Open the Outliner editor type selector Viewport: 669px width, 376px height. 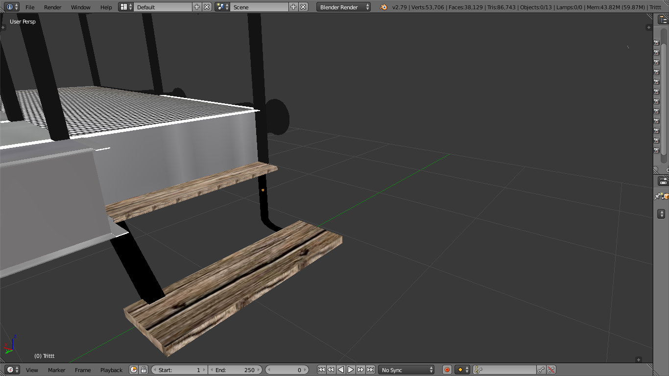[x=663, y=20]
